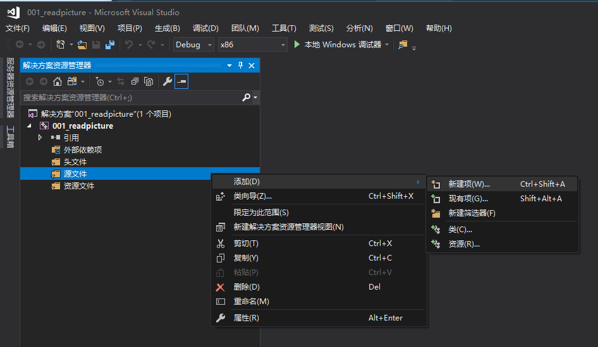Click 剪切(T) in context menu
This screenshot has width=598, height=347.
(319, 244)
